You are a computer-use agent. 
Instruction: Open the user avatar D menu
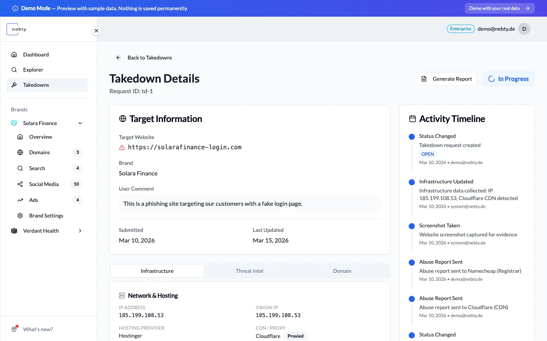pyautogui.click(x=524, y=29)
